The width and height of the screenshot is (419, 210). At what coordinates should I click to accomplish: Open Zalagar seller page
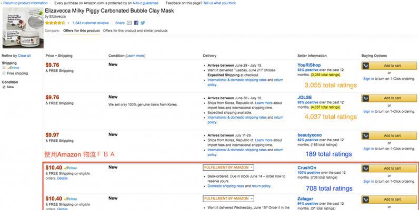305,199
